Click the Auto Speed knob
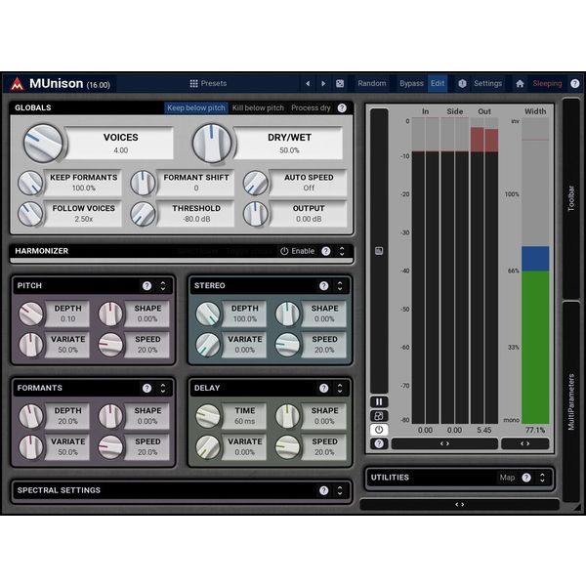Viewport: 586px width, 586px height. tap(256, 183)
